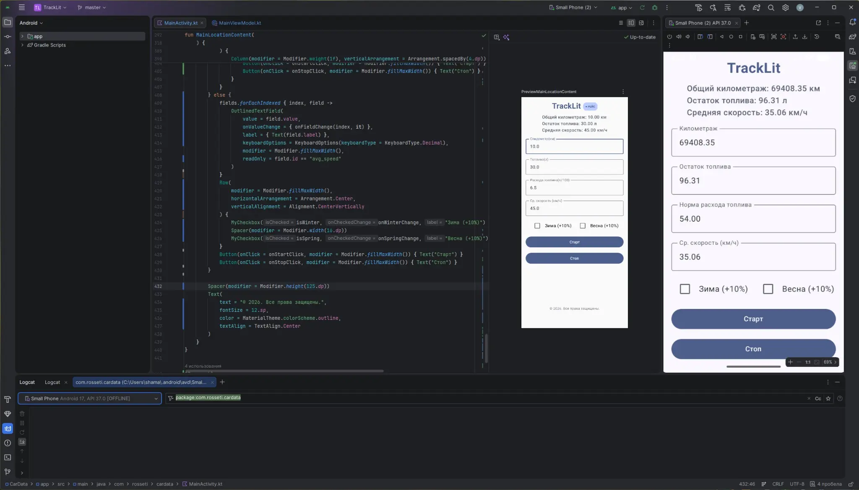Open the Terminal tool window
Image resolution: width=859 pixels, height=490 pixels.
(x=8, y=457)
